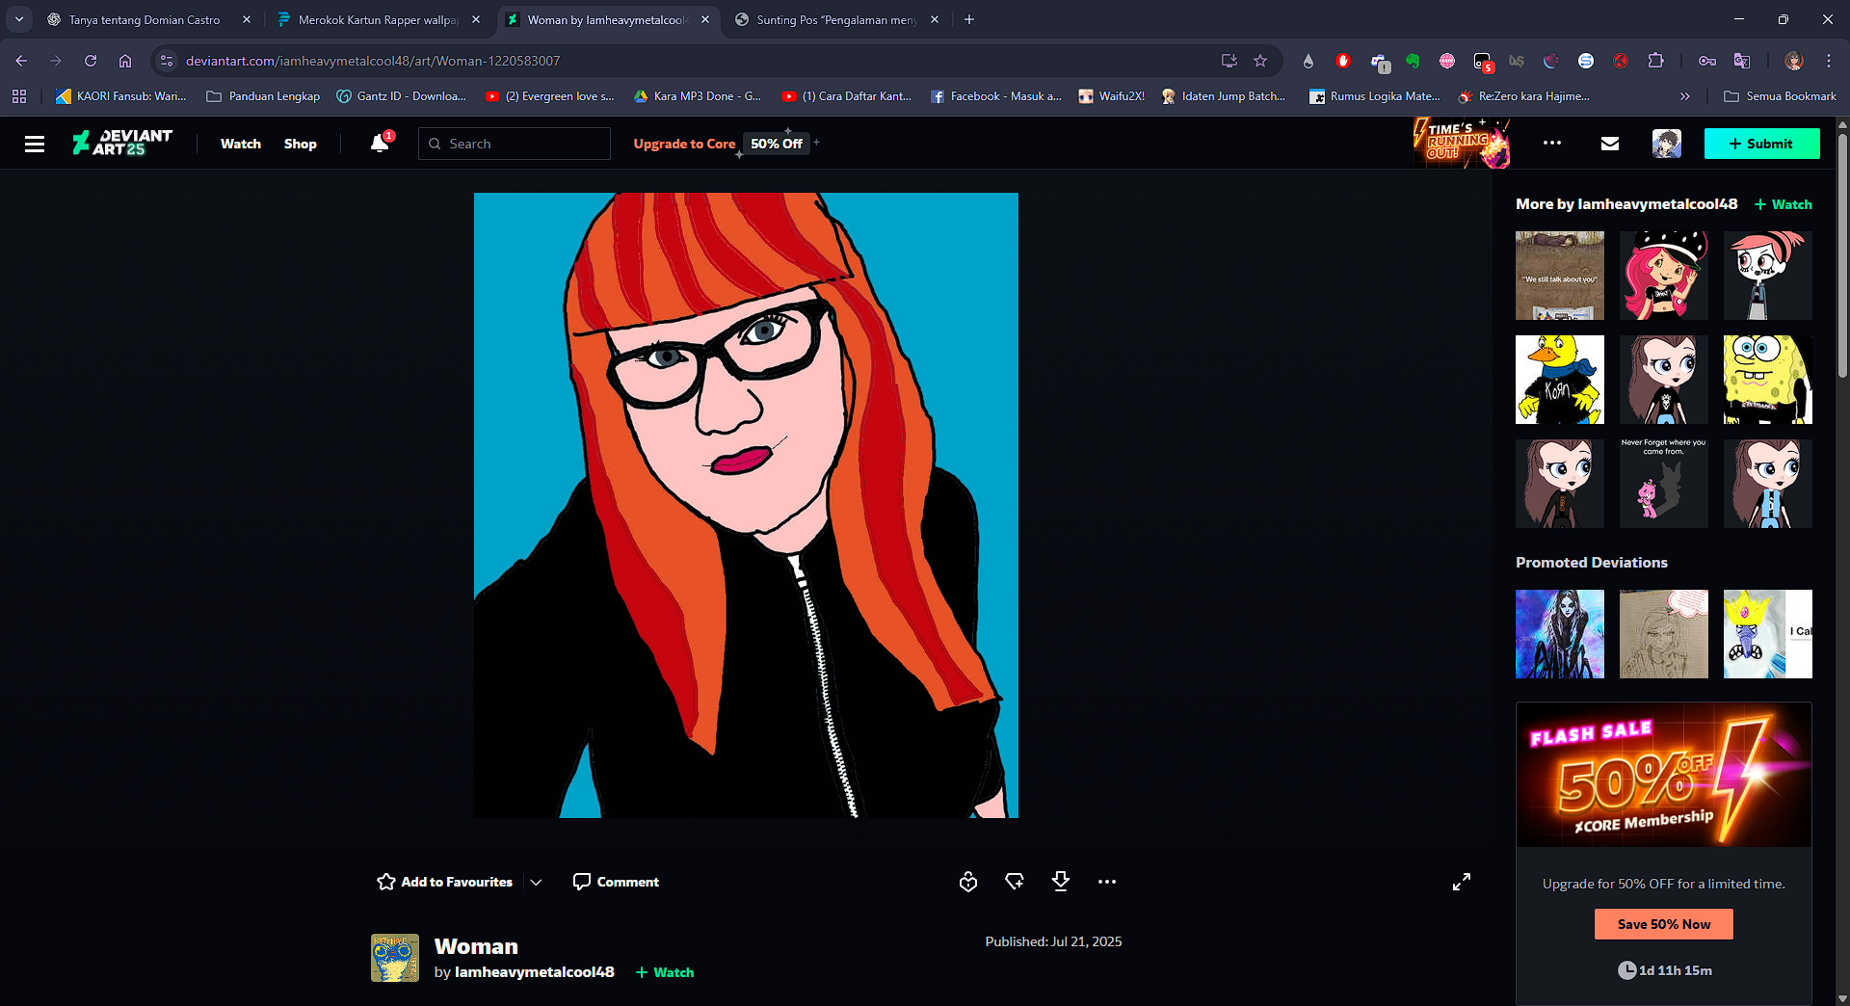Expand the Add to Favourites dropdown arrow
The image size is (1850, 1006).
coord(536,882)
